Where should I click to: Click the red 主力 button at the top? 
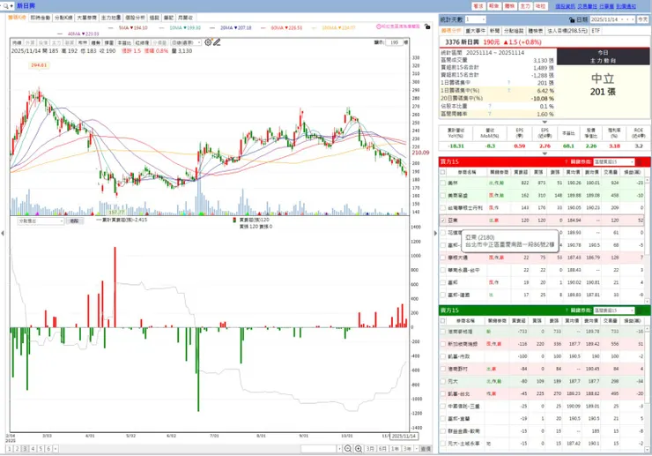click(525, 6)
